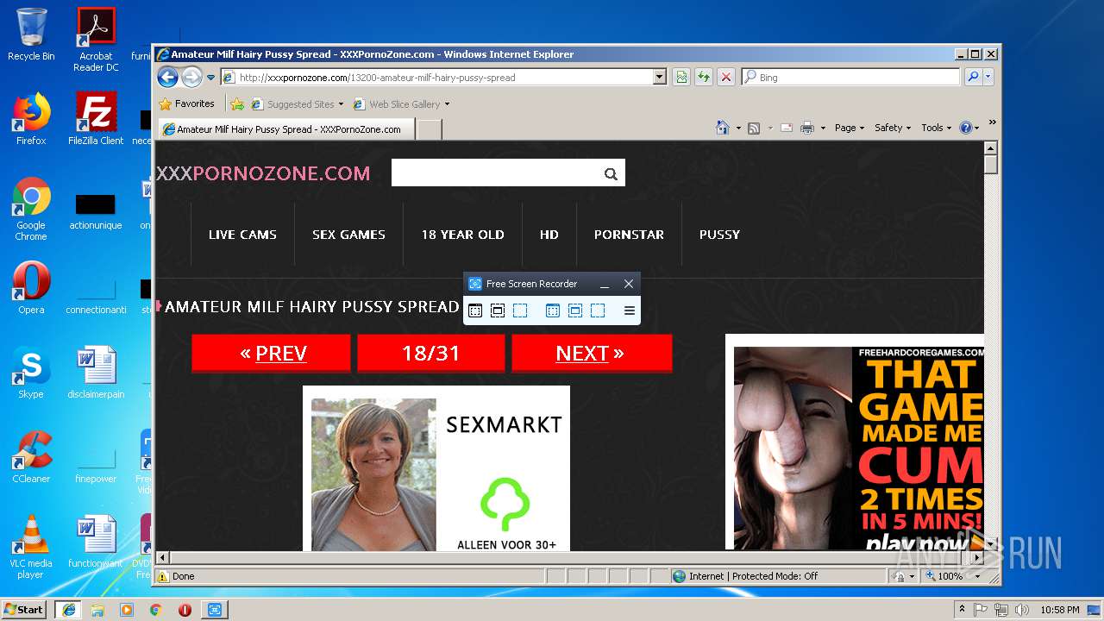This screenshot has width=1104, height=621.
Task: Select Google Chrome desktop icon
Action: tap(31, 209)
